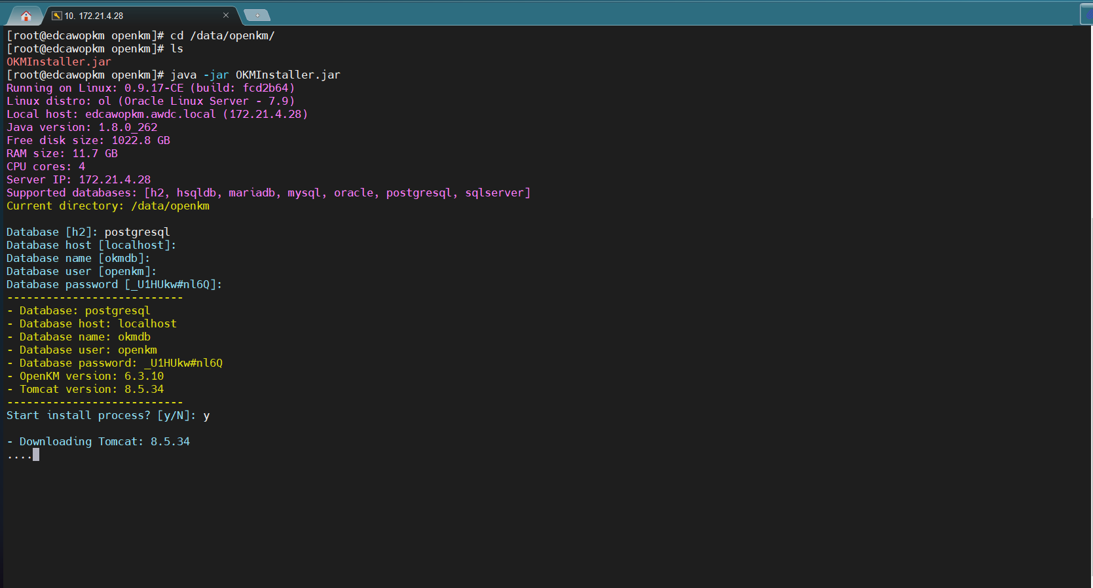The width and height of the screenshot is (1093, 588).
Task: Click the '- Database name: okmdb' summary line
Action: click(x=79, y=337)
